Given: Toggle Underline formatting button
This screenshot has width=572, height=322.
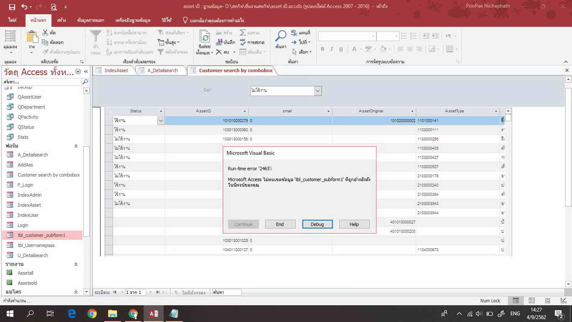Looking at the screenshot, I should [x=341, y=49].
